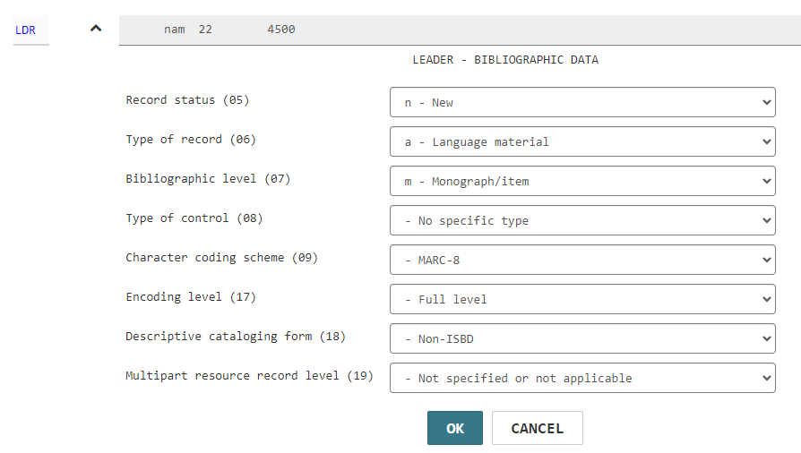Open the Character coding scheme (09) dropdown

582,260
